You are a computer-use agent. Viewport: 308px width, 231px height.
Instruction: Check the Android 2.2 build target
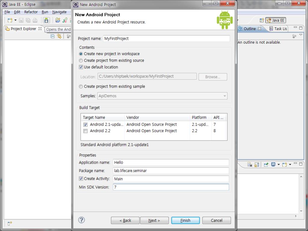pyautogui.click(x=85, y=131)
